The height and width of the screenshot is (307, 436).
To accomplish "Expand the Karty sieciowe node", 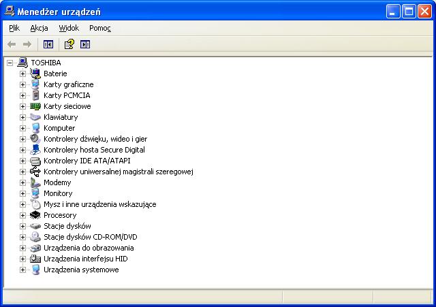I will (22, 106).
